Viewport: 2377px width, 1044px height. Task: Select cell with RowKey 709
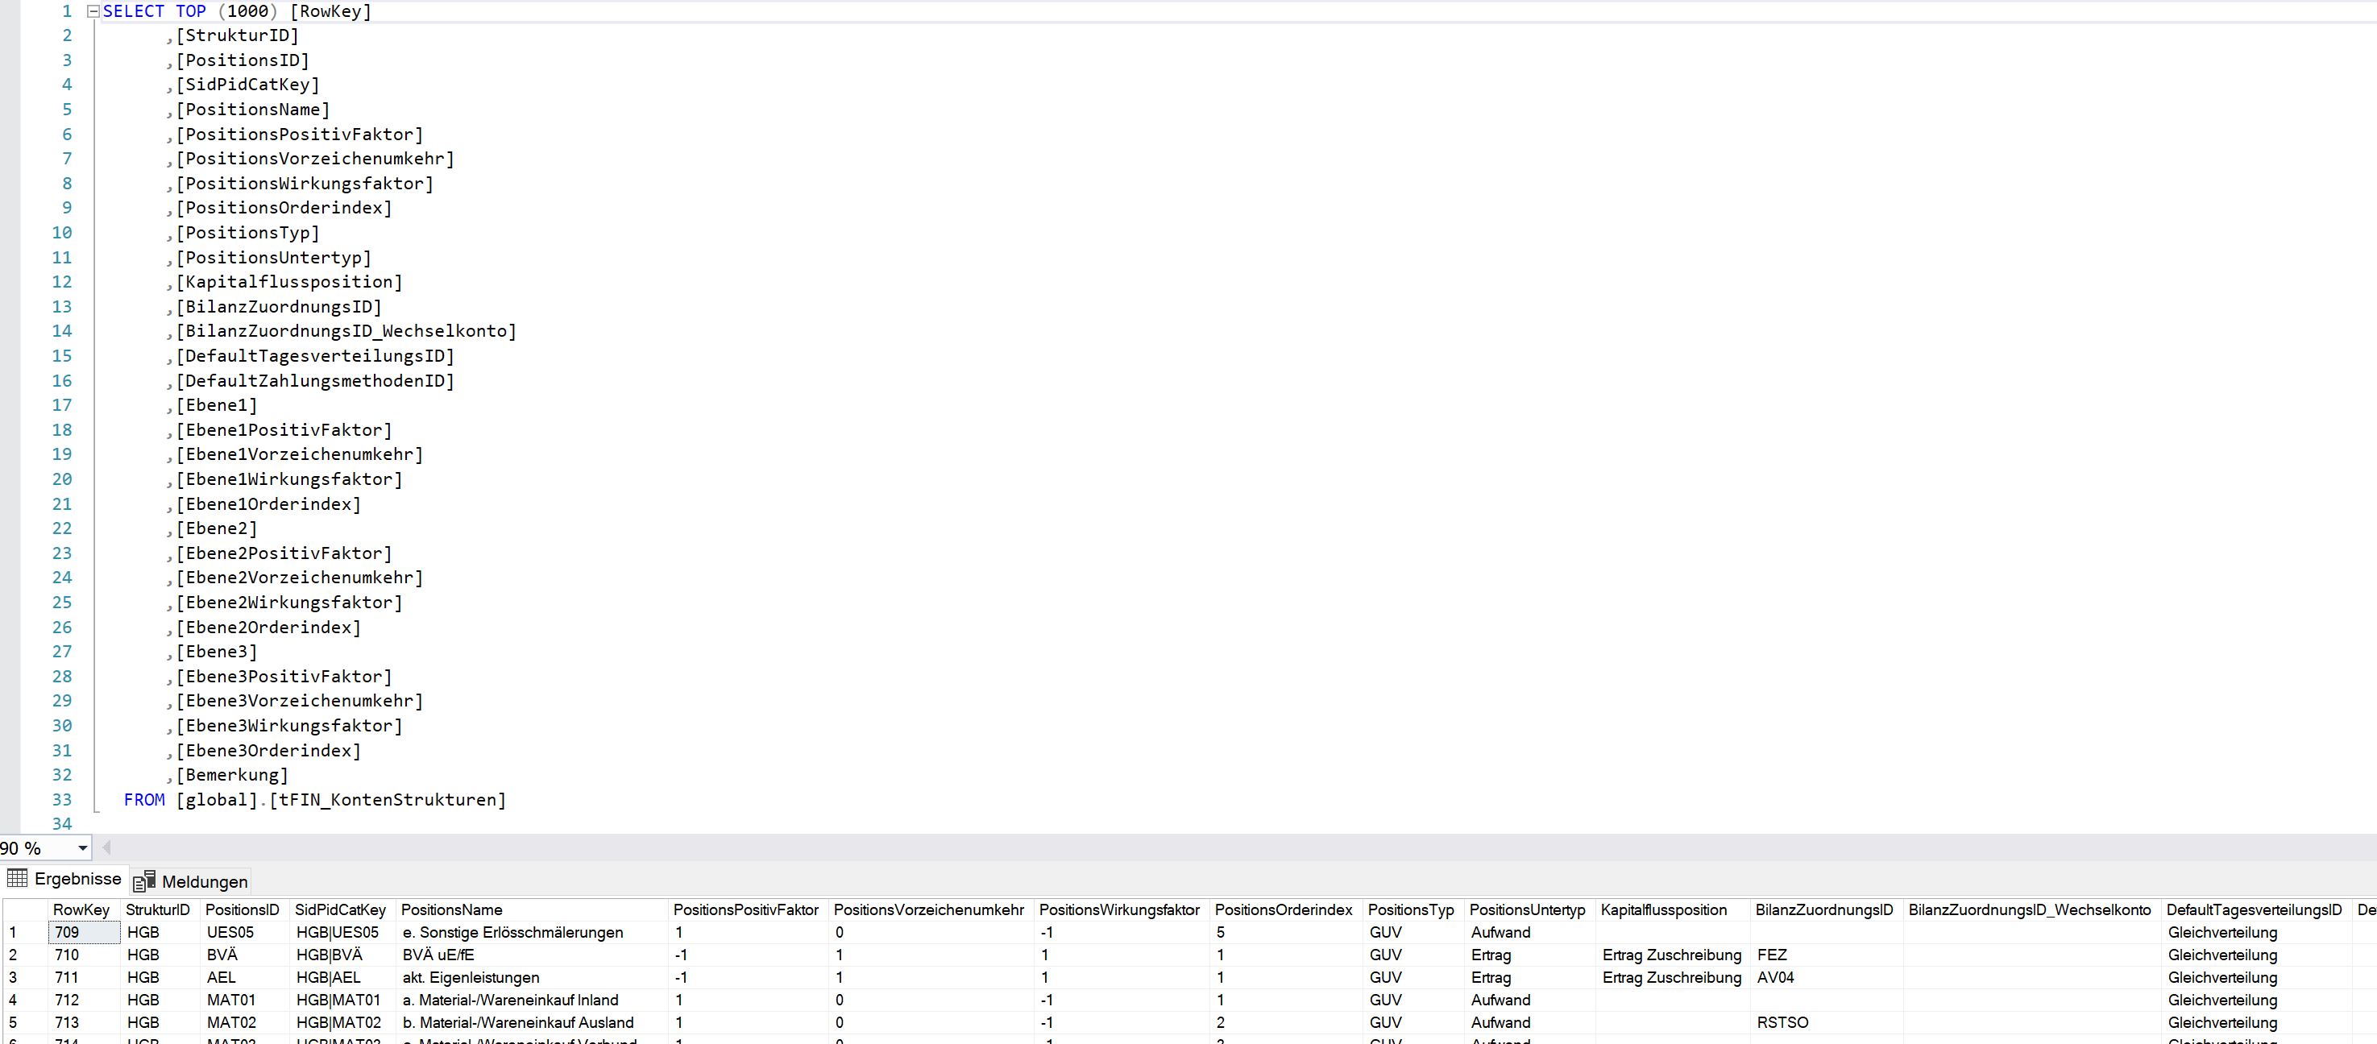coord(83,932)
